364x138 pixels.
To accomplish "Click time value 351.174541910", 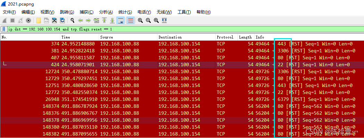I will coord(79,99).
